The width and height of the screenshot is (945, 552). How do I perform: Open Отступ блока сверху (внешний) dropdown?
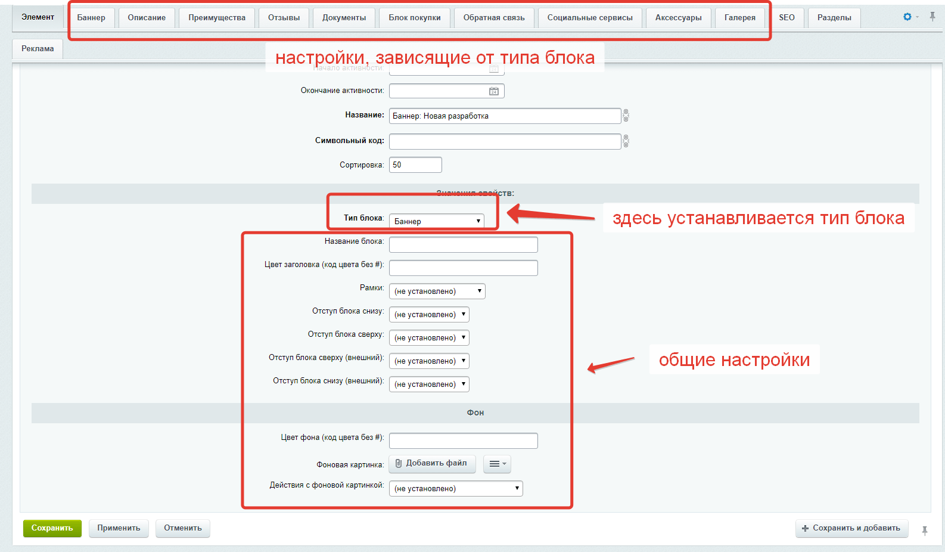point(429,361)
